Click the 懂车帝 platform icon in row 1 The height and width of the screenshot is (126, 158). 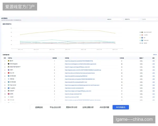(9, 61)
